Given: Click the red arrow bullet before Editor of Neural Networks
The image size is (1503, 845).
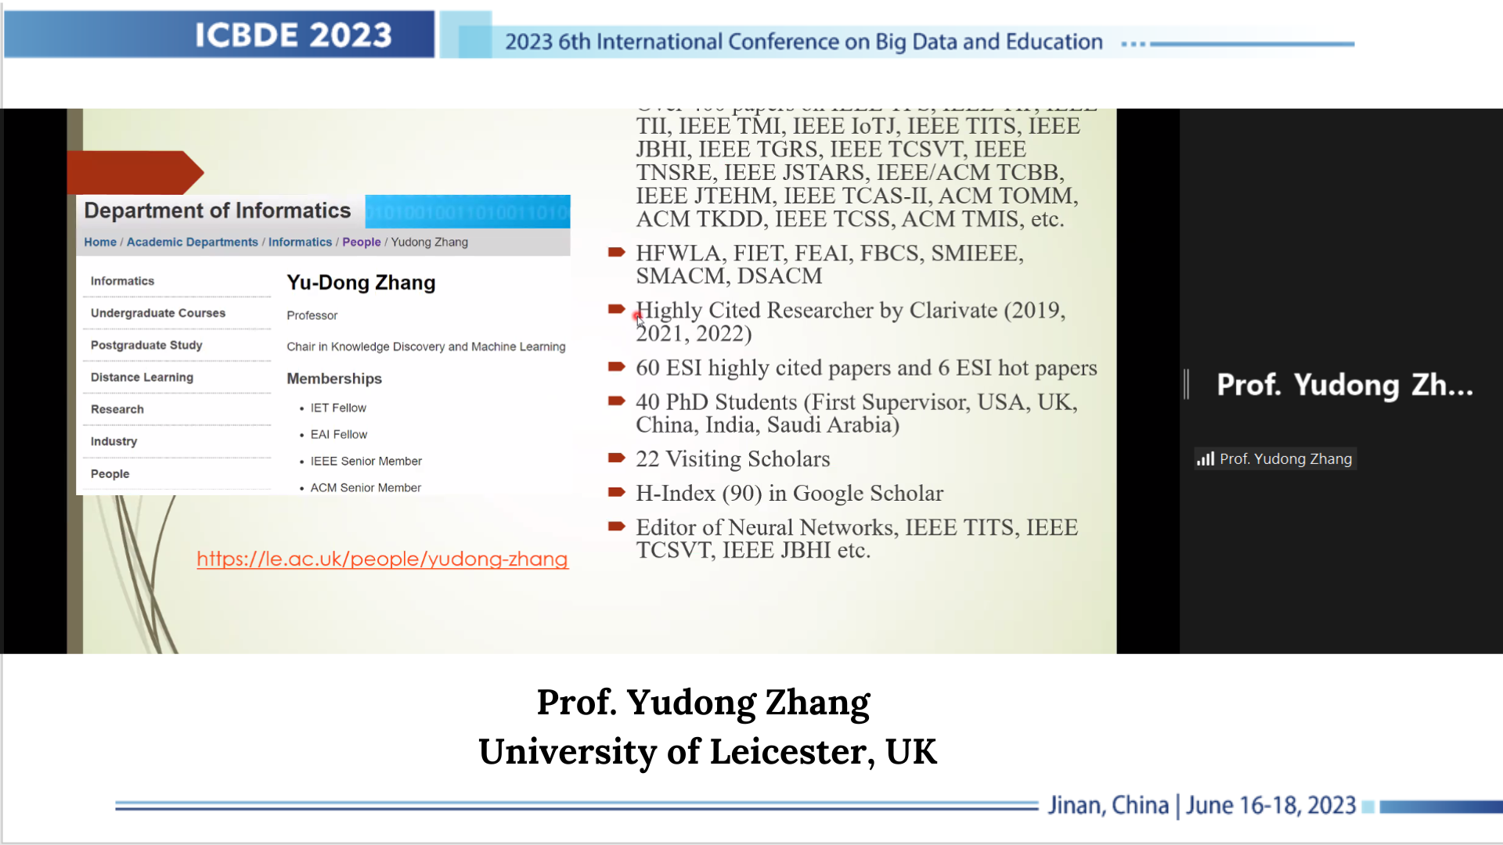Looking at the screenshot, I should [617, 527].
